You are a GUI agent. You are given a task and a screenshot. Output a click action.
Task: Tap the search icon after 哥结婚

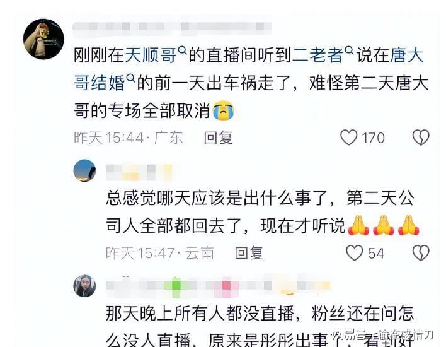pos(130,78)
